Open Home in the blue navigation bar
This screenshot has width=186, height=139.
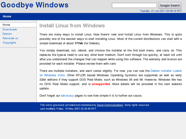point(7,16)
